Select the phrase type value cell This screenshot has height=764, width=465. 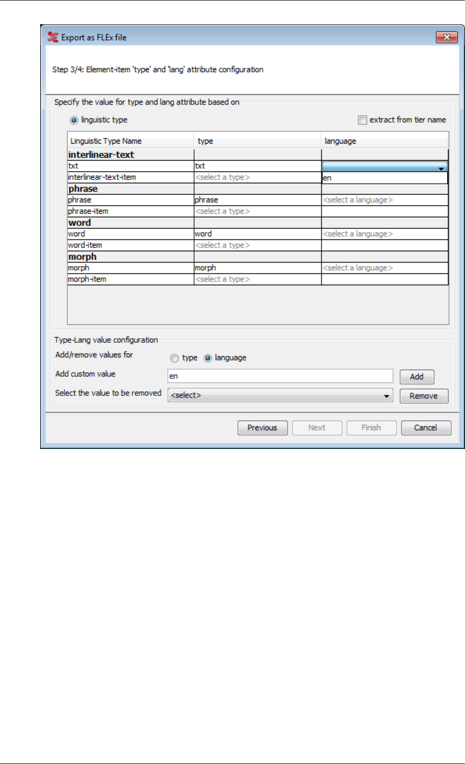pyautogui.click(x=257, y=200)
